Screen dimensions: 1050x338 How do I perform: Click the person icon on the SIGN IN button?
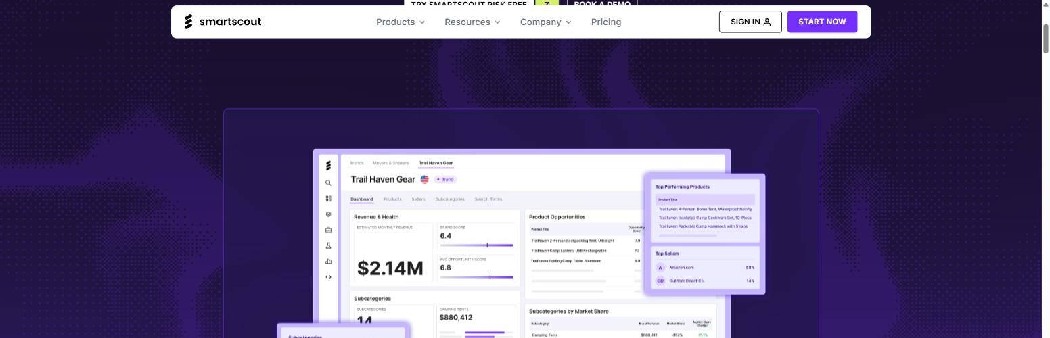(767, 22)
